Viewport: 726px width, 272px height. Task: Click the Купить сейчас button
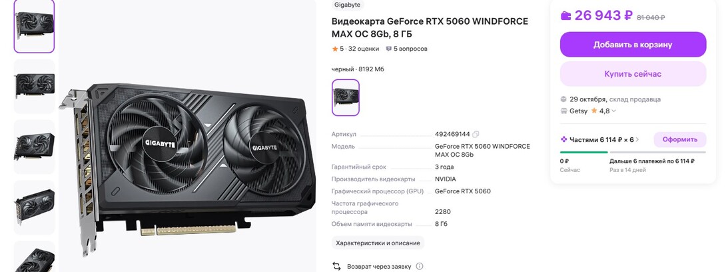(x=633, y=74)
